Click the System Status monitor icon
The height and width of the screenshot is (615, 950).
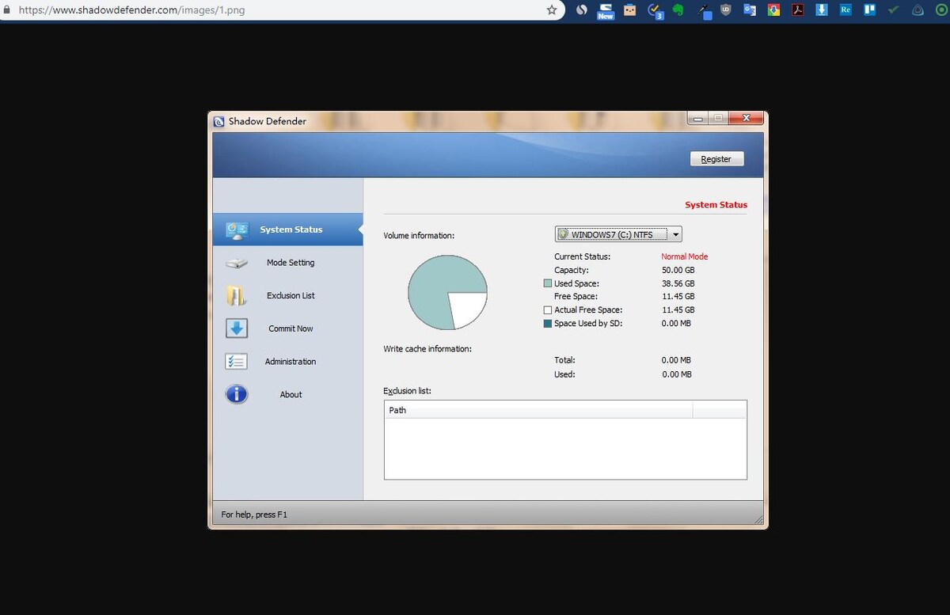[237, 230]
